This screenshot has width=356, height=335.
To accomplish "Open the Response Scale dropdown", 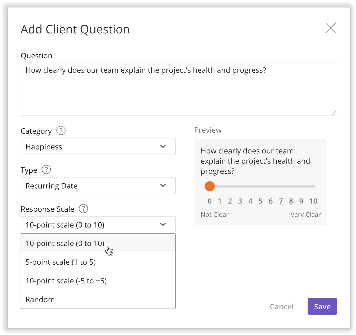I will click(98, 225).
